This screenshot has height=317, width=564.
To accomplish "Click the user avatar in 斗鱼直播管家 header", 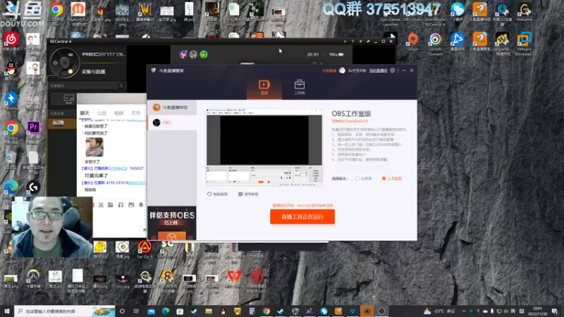I will pyautogui.click(x=342, y=70).
